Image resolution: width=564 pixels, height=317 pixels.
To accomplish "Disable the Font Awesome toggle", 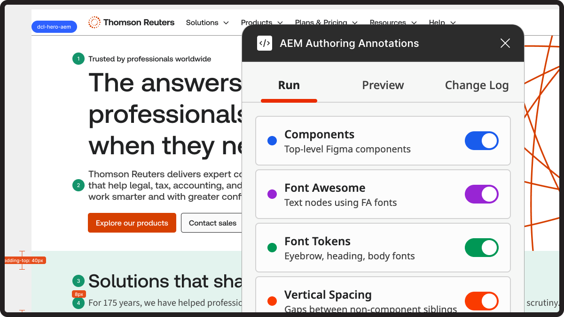I will 482,194.
